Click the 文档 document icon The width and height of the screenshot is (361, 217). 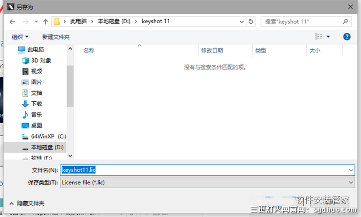point(25,93)
